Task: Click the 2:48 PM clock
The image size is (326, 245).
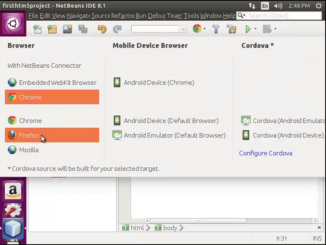Action: pos(299,6)
